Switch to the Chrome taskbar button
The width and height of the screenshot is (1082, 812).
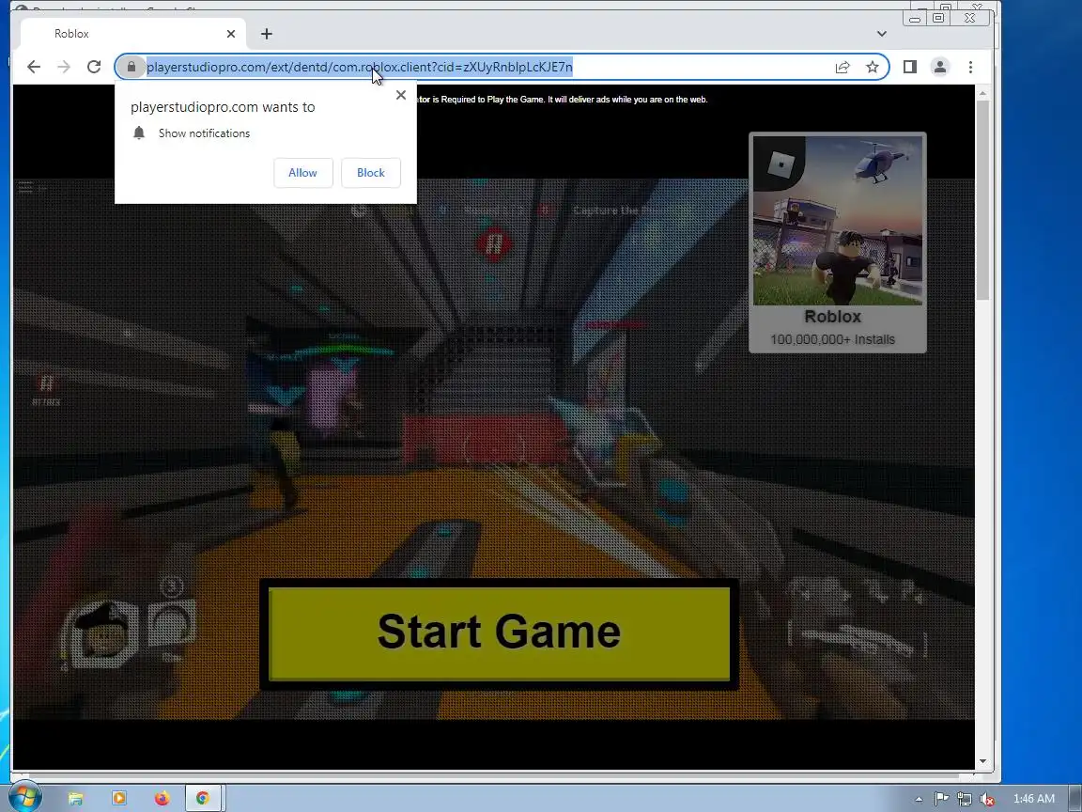pyautogui.click(x=202, y=799)
